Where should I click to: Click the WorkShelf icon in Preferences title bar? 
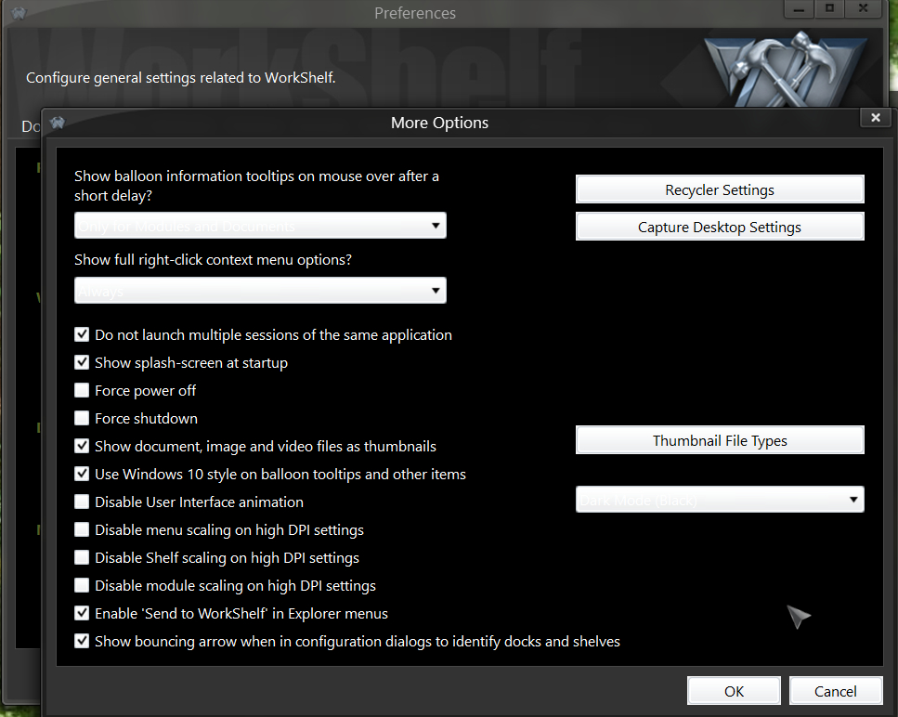pyautogui.click(x=19, y=13)
